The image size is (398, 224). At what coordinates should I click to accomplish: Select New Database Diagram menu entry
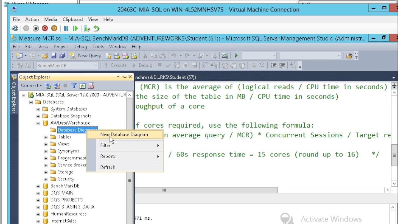[125, 134]
